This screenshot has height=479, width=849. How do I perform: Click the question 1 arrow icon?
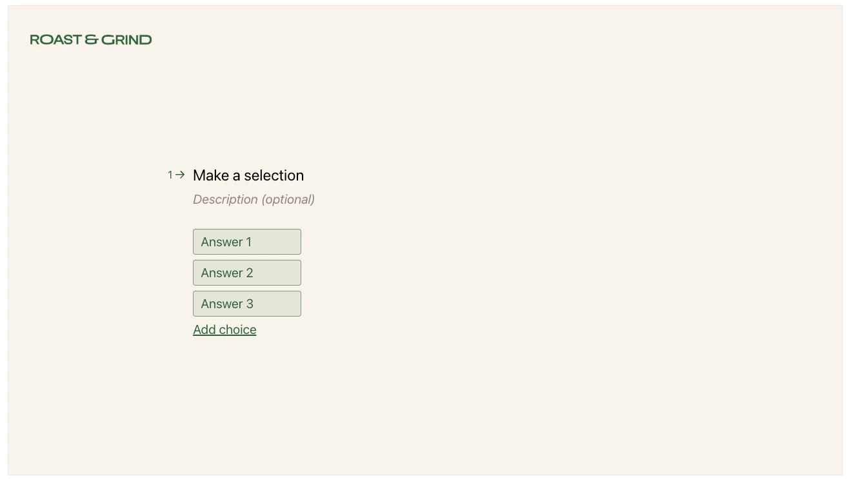(181, 175)
